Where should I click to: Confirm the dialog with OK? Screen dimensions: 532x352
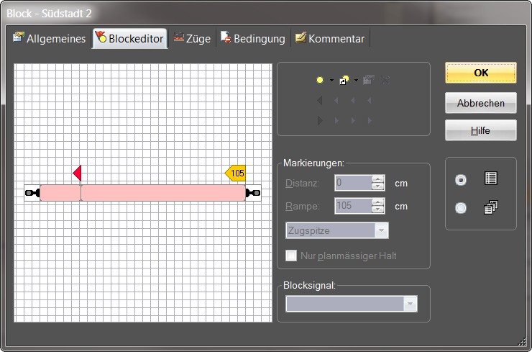click(481, 73)
